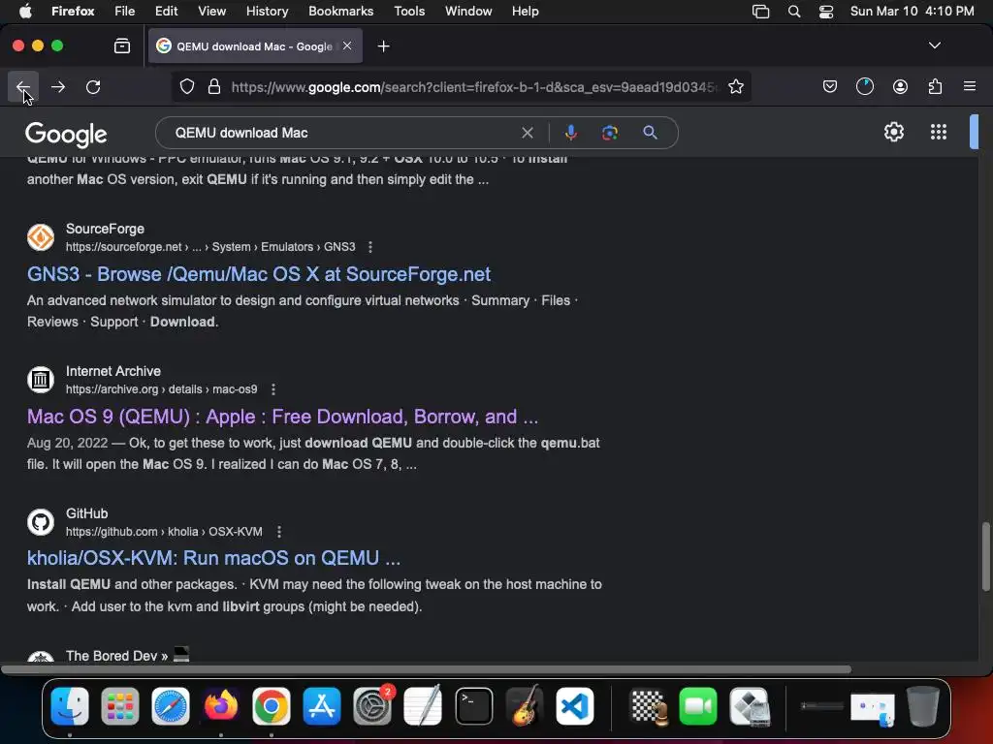Open the Google apps grid
This screenshot has height=744, width=993.
click(939, 132)
